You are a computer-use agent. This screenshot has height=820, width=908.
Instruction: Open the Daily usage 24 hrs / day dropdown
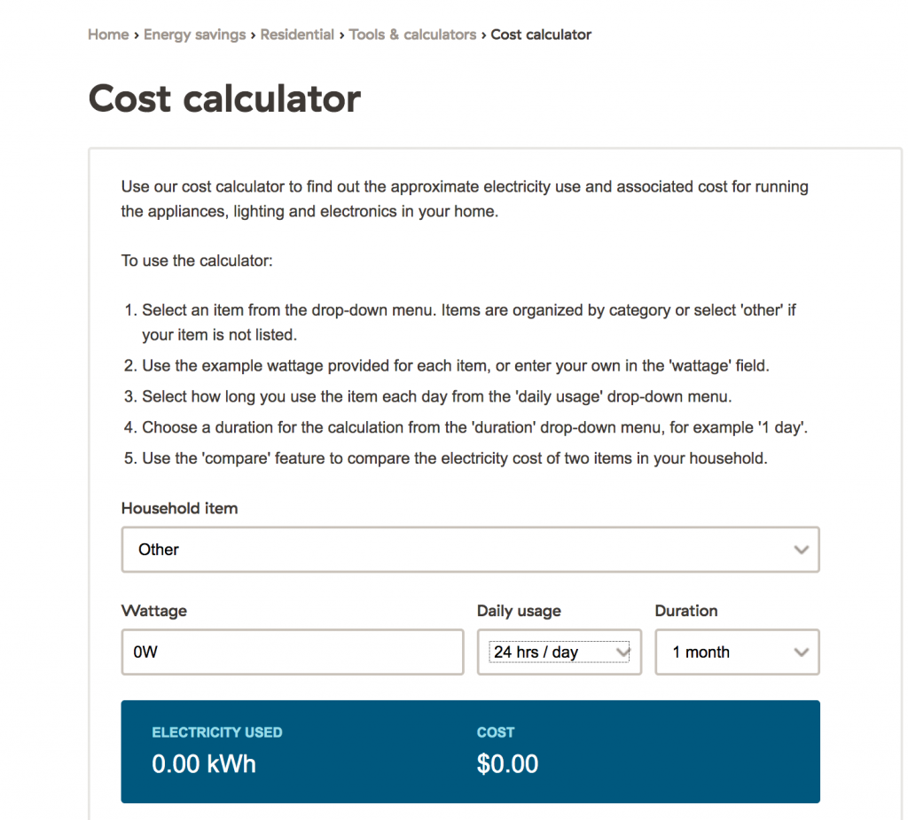click(550, 652)
